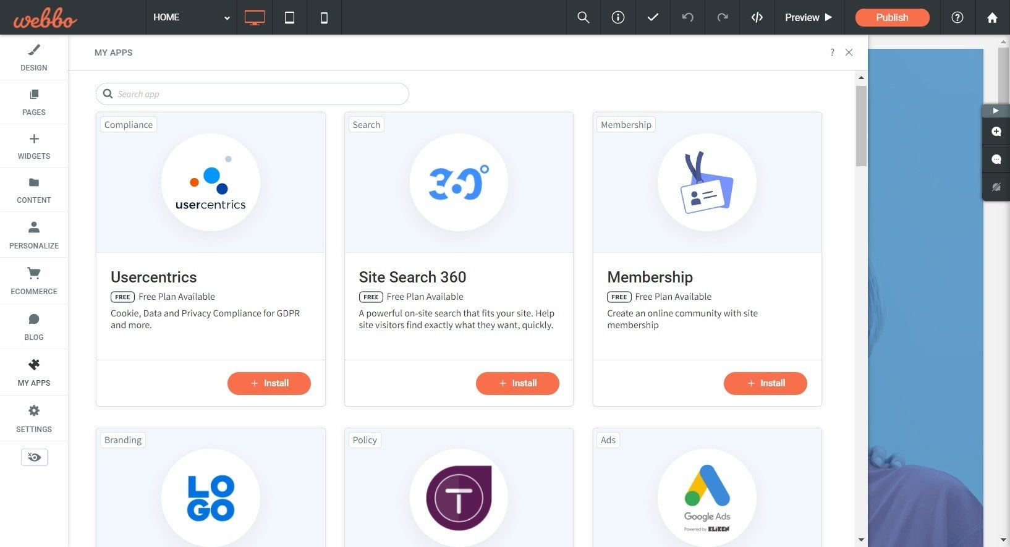
Task: Click the checkmark icon in toolbar
Action: pyautogui.click(x=653, y=17)
